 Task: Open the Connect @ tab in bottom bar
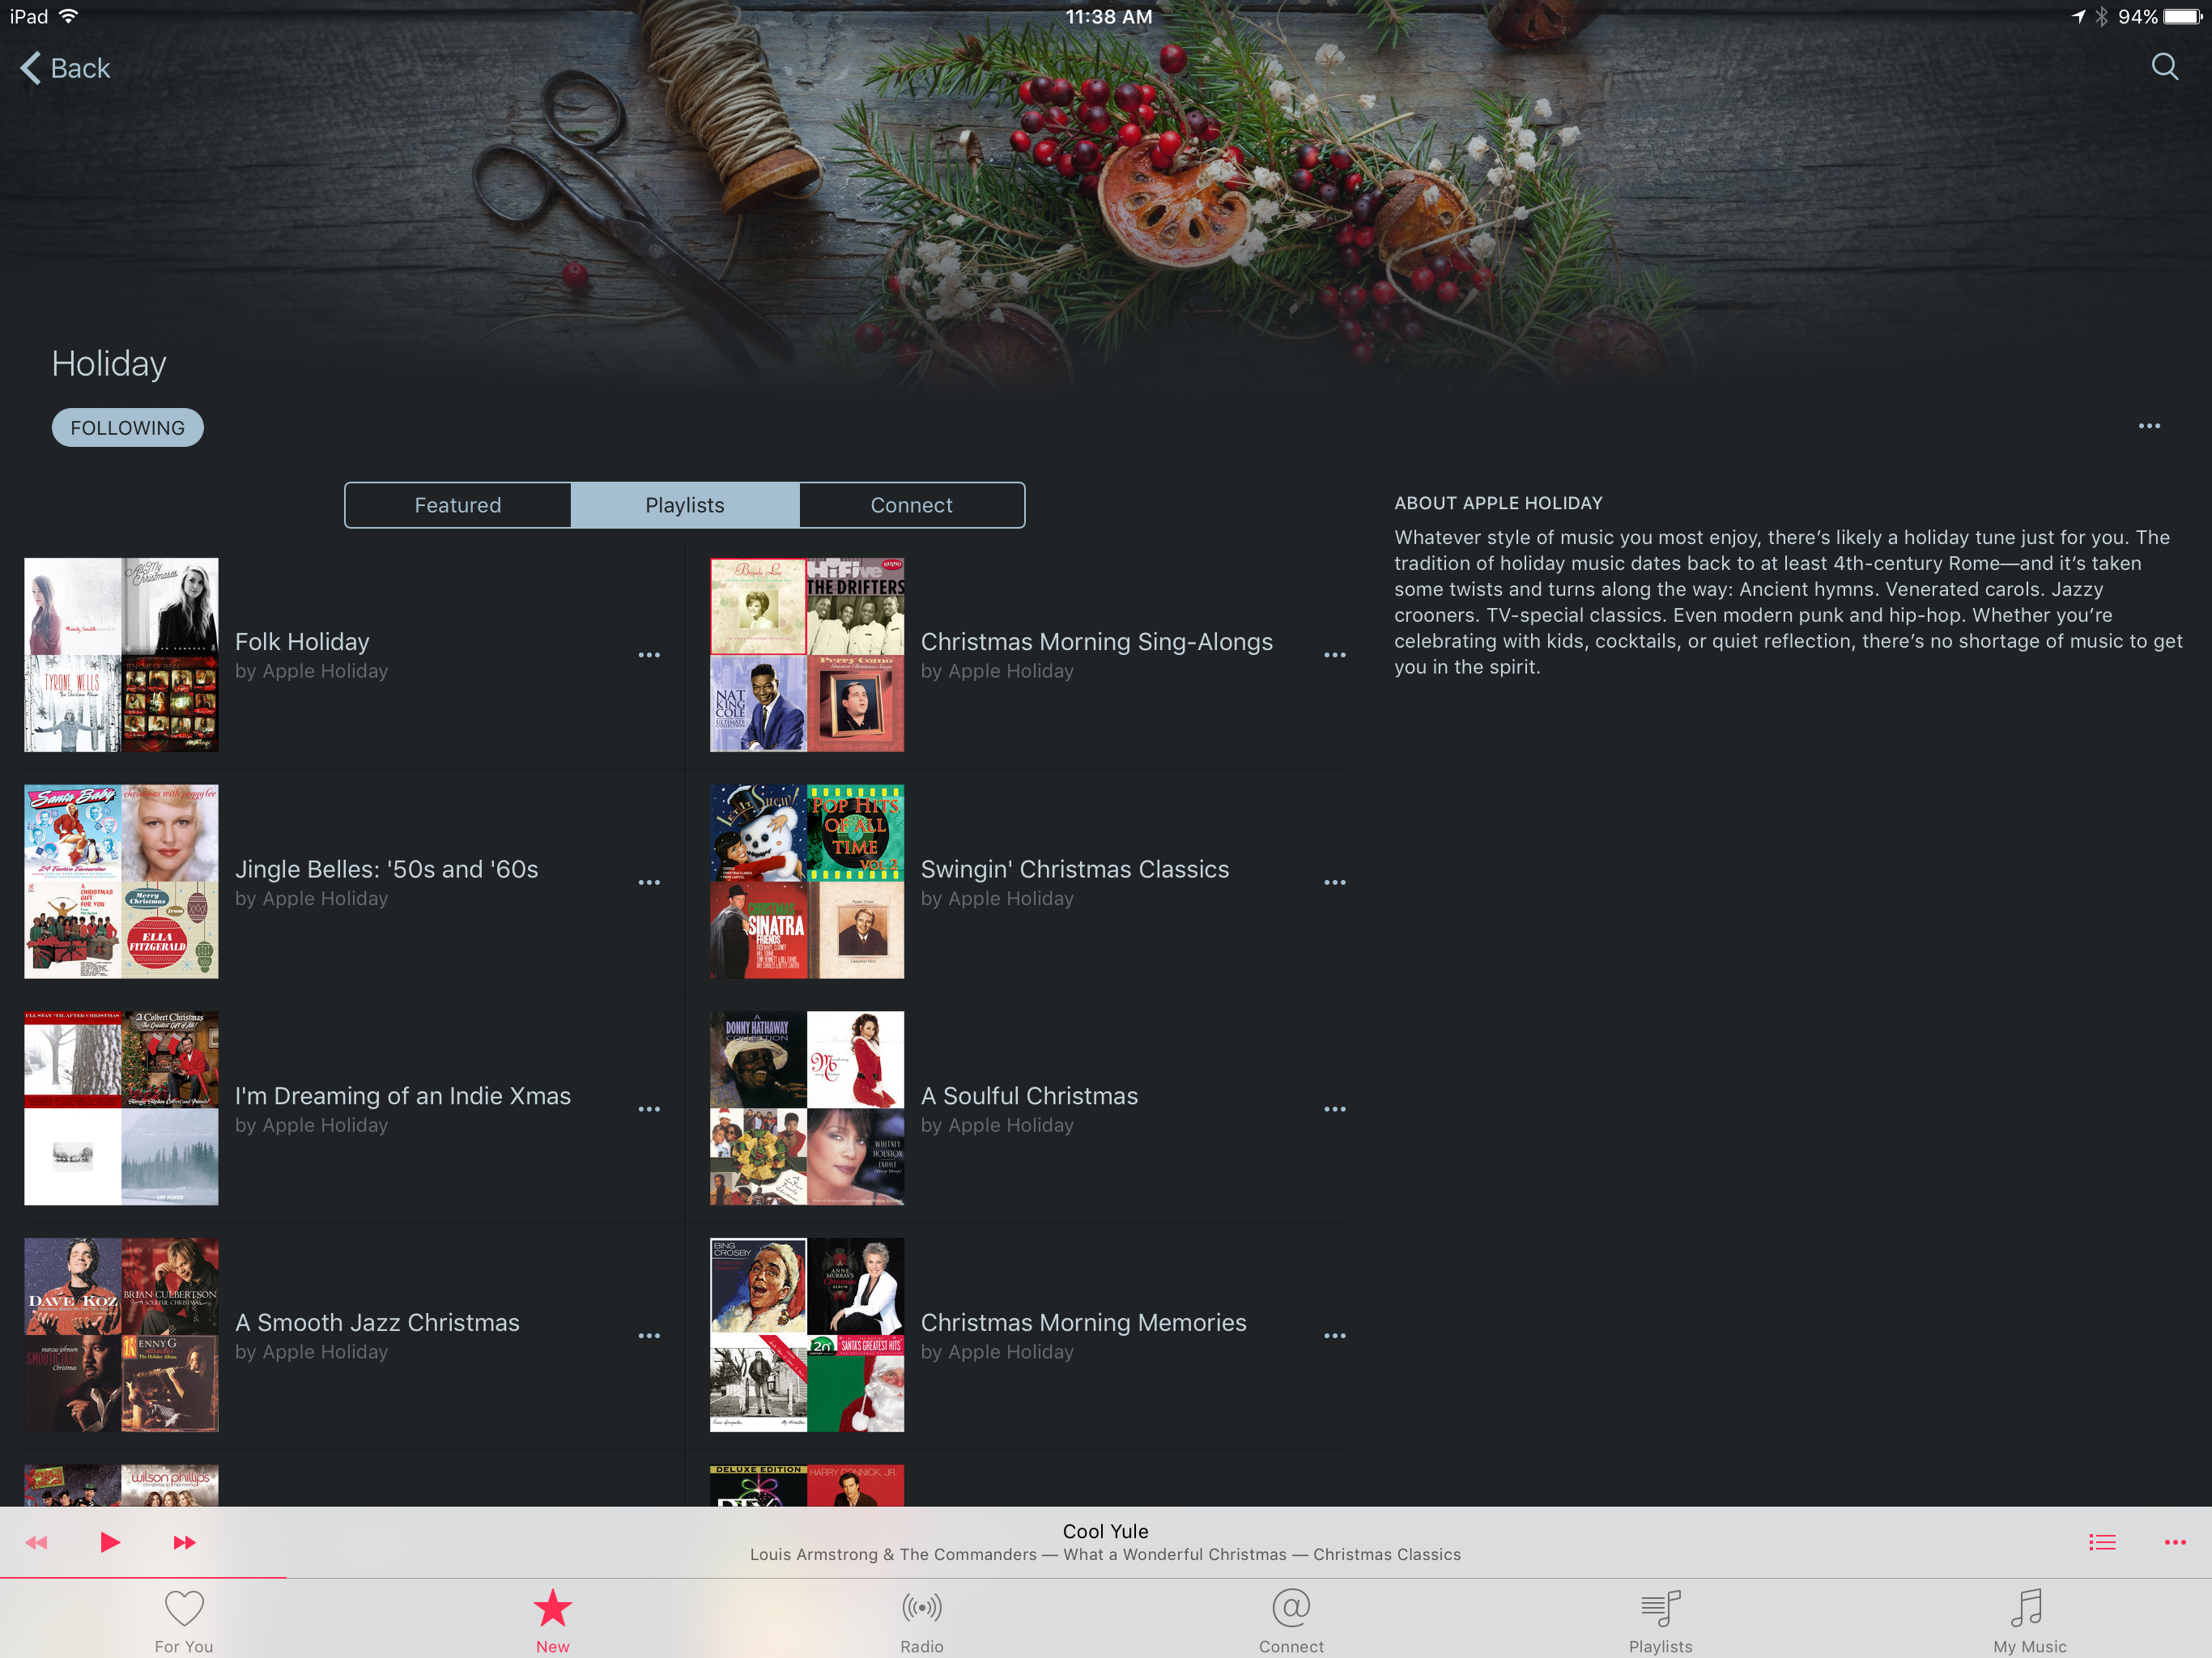tap(1290, 1619)
